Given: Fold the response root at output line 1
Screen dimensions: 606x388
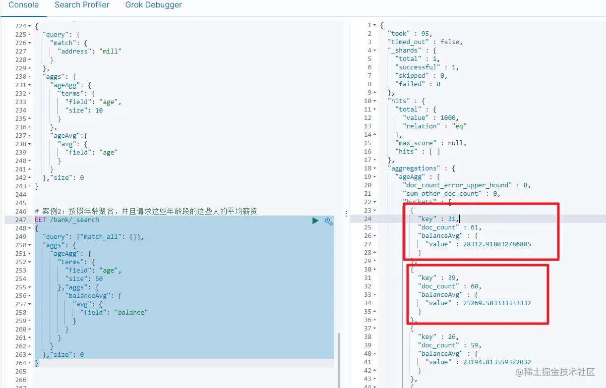Looking at the screenshot, I should coord(375,25).
